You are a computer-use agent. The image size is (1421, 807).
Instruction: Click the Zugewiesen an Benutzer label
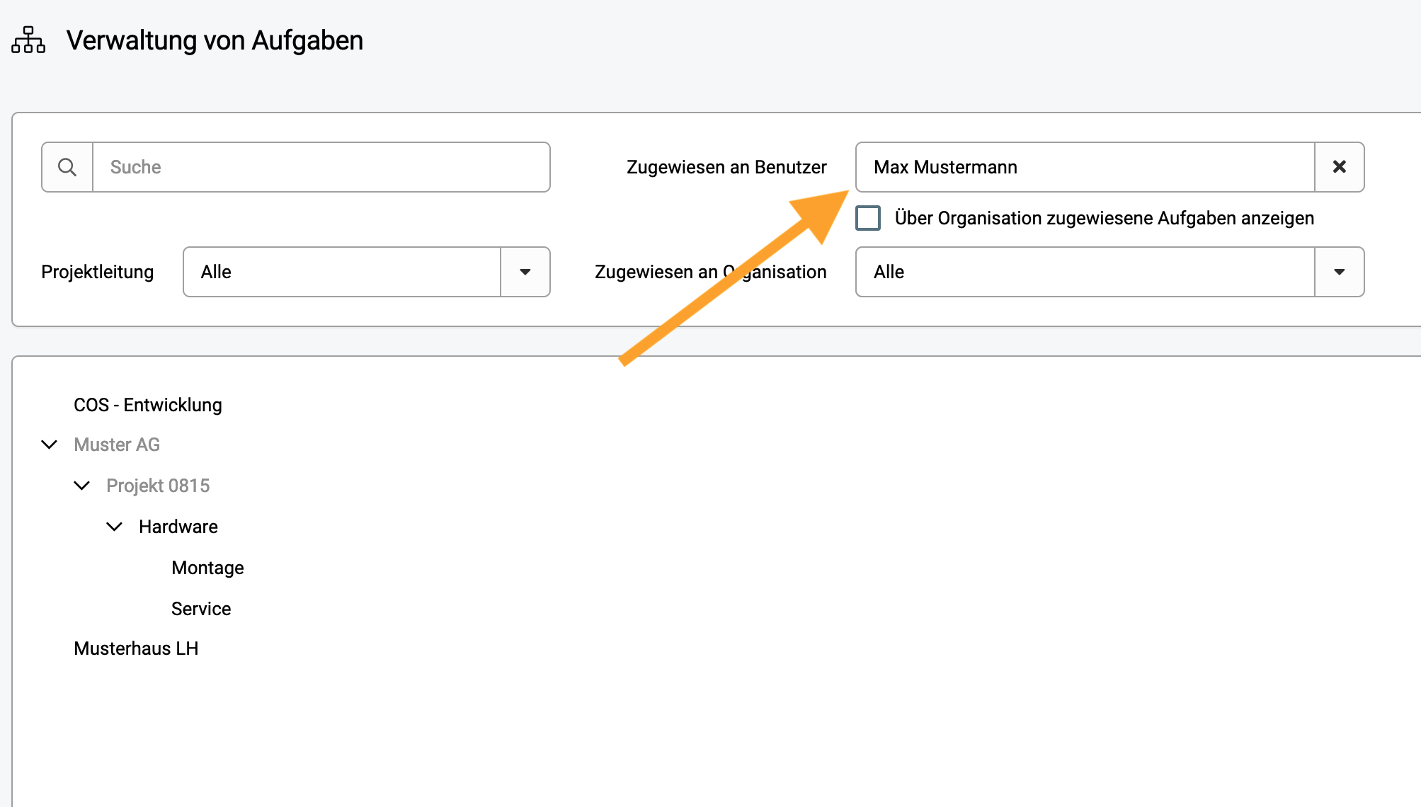point(726,167)
